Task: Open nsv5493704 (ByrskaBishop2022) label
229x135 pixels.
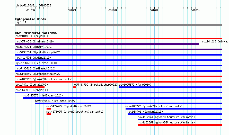Action: (38, 52)
